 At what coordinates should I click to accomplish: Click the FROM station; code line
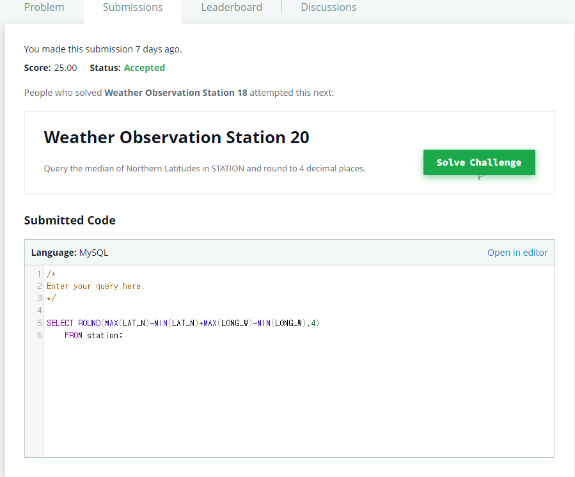[x=93, y=336]
